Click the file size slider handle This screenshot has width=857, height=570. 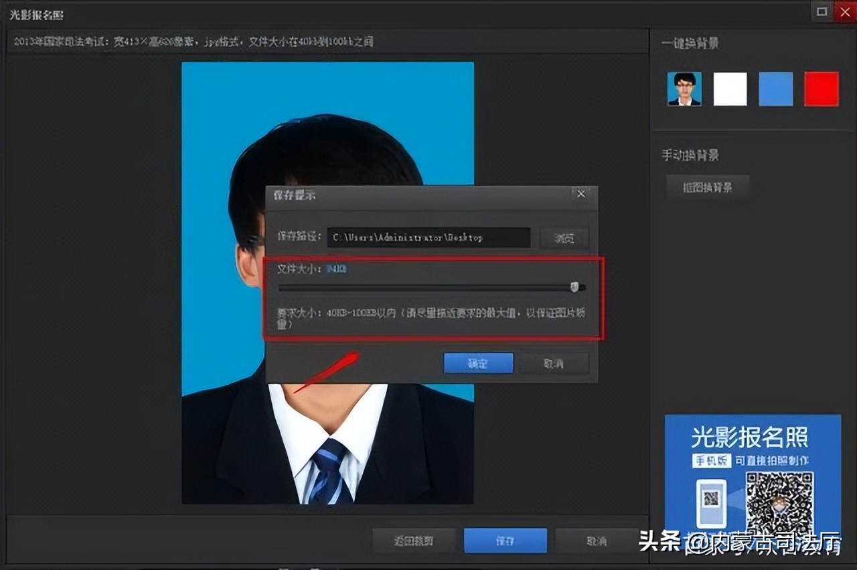point(574,287)
